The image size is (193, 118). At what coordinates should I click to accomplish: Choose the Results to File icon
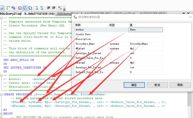(30, 8)
